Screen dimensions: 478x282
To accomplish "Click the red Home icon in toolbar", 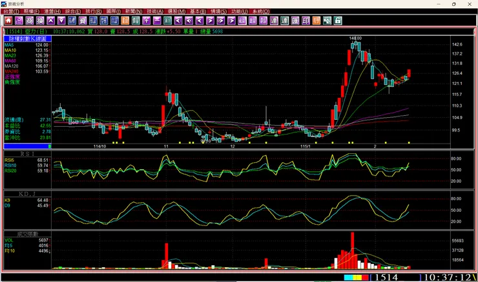I will click(8, 21).
